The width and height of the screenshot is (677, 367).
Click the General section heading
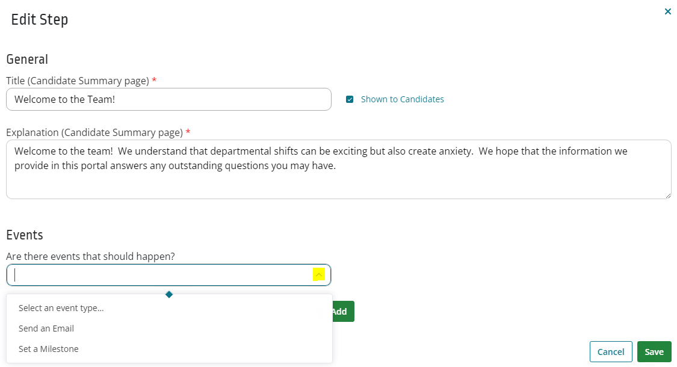tap(27, 59)
